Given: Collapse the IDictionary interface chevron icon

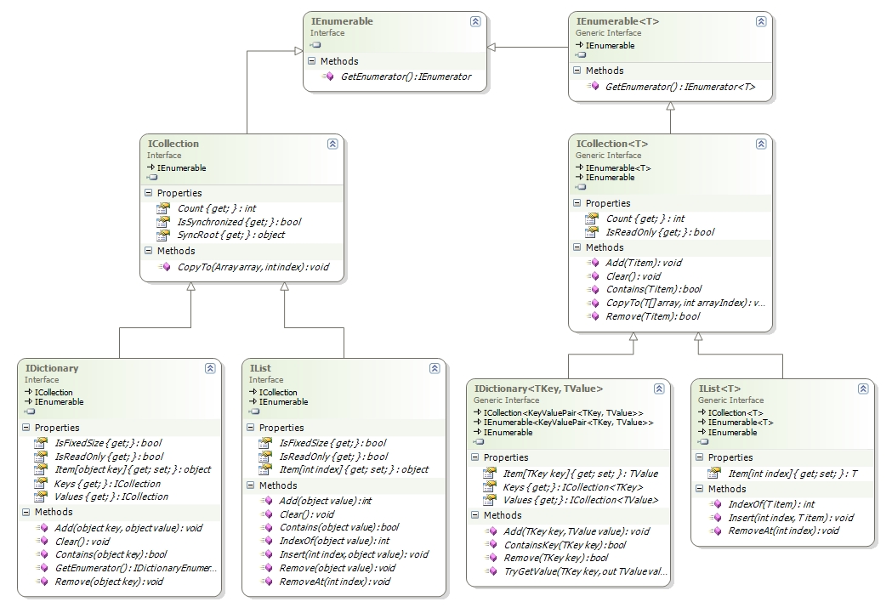Looking at the screenshot, I should click(210, 368).
